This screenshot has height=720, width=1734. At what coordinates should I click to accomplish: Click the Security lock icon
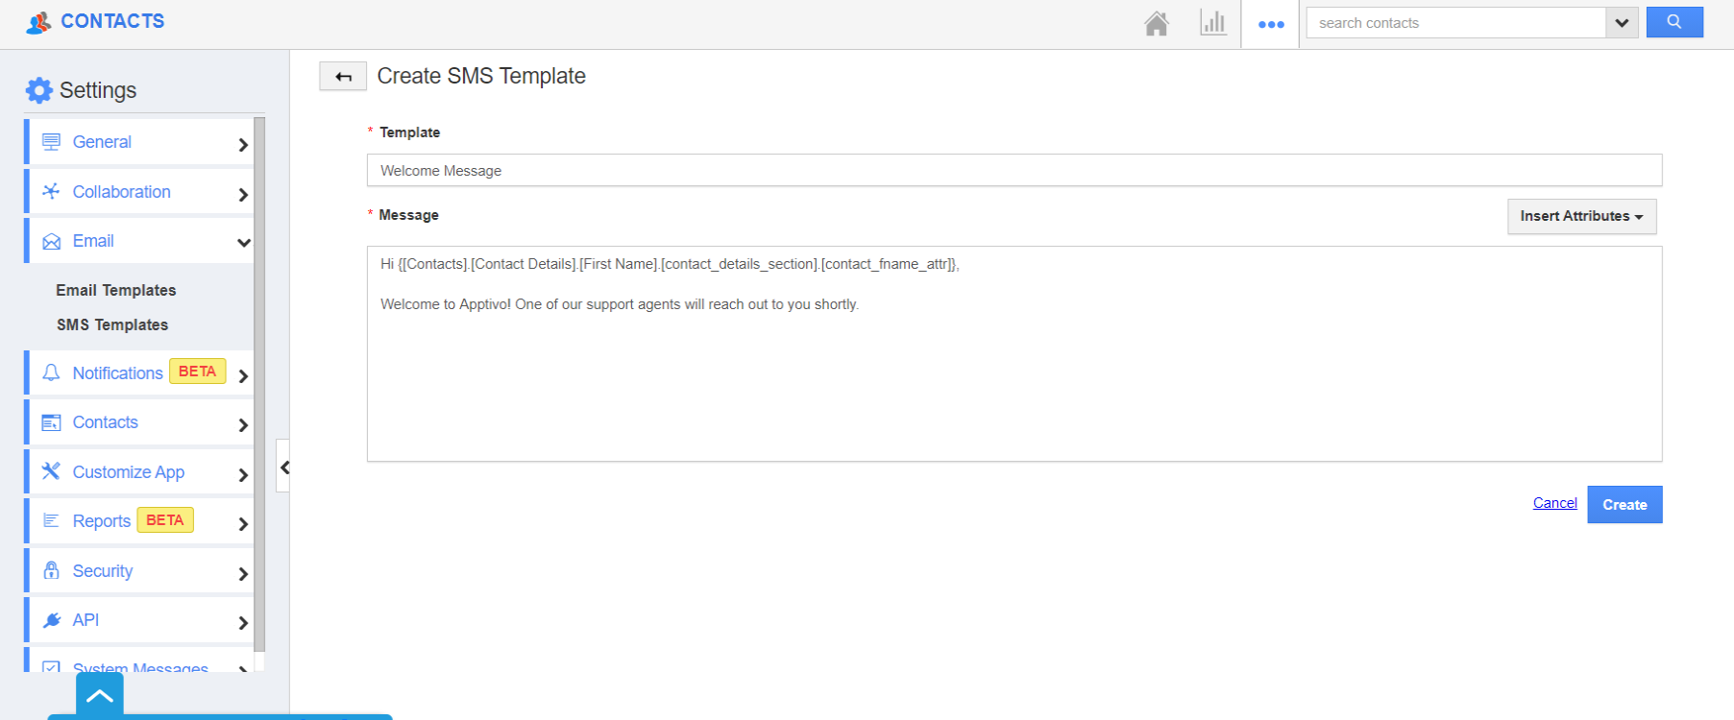tap(52, 571)
